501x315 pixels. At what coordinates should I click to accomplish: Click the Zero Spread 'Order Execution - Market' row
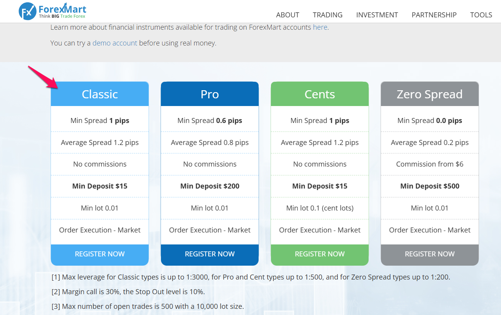[x=430, y=230]
